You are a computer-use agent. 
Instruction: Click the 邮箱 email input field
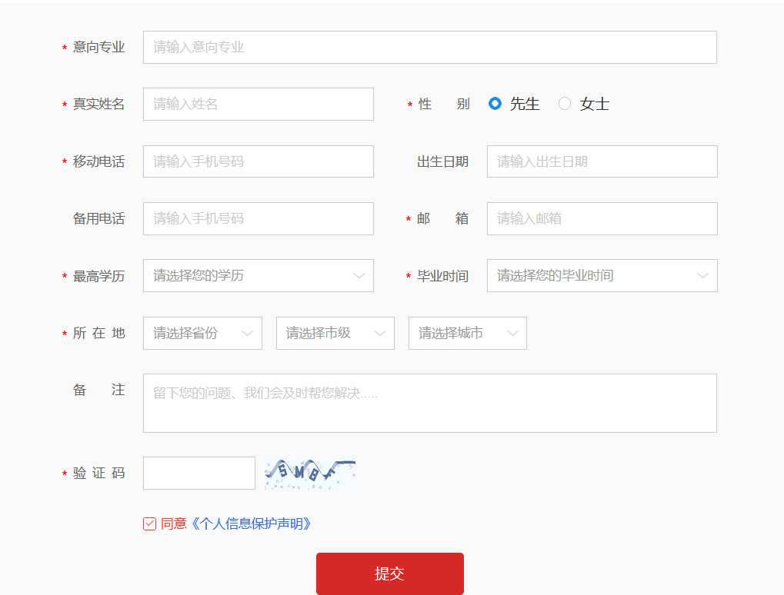pyautogui.click(x=602, y=218)
